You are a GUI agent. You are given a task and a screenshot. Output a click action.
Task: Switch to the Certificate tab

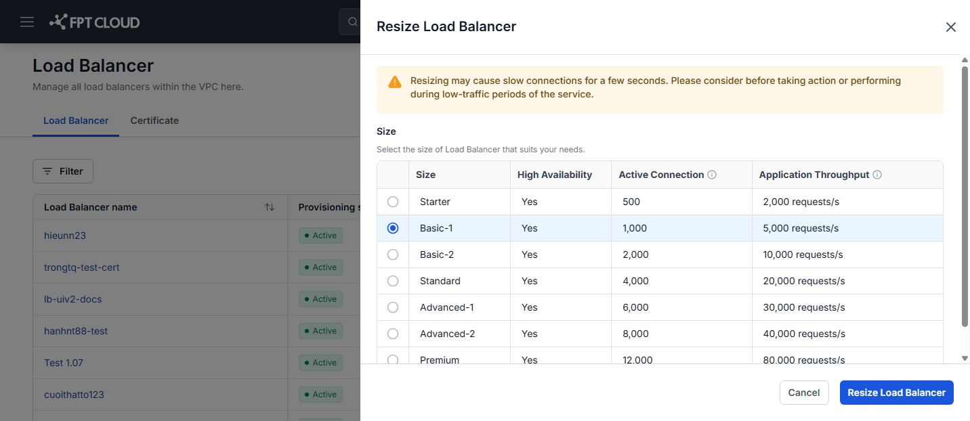click(154, 120)
